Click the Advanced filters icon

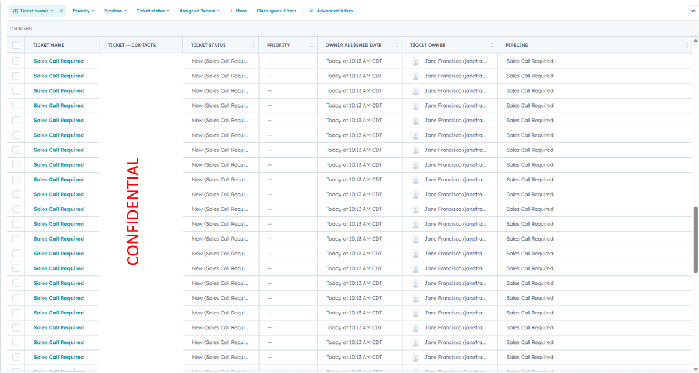click(312, 11)
